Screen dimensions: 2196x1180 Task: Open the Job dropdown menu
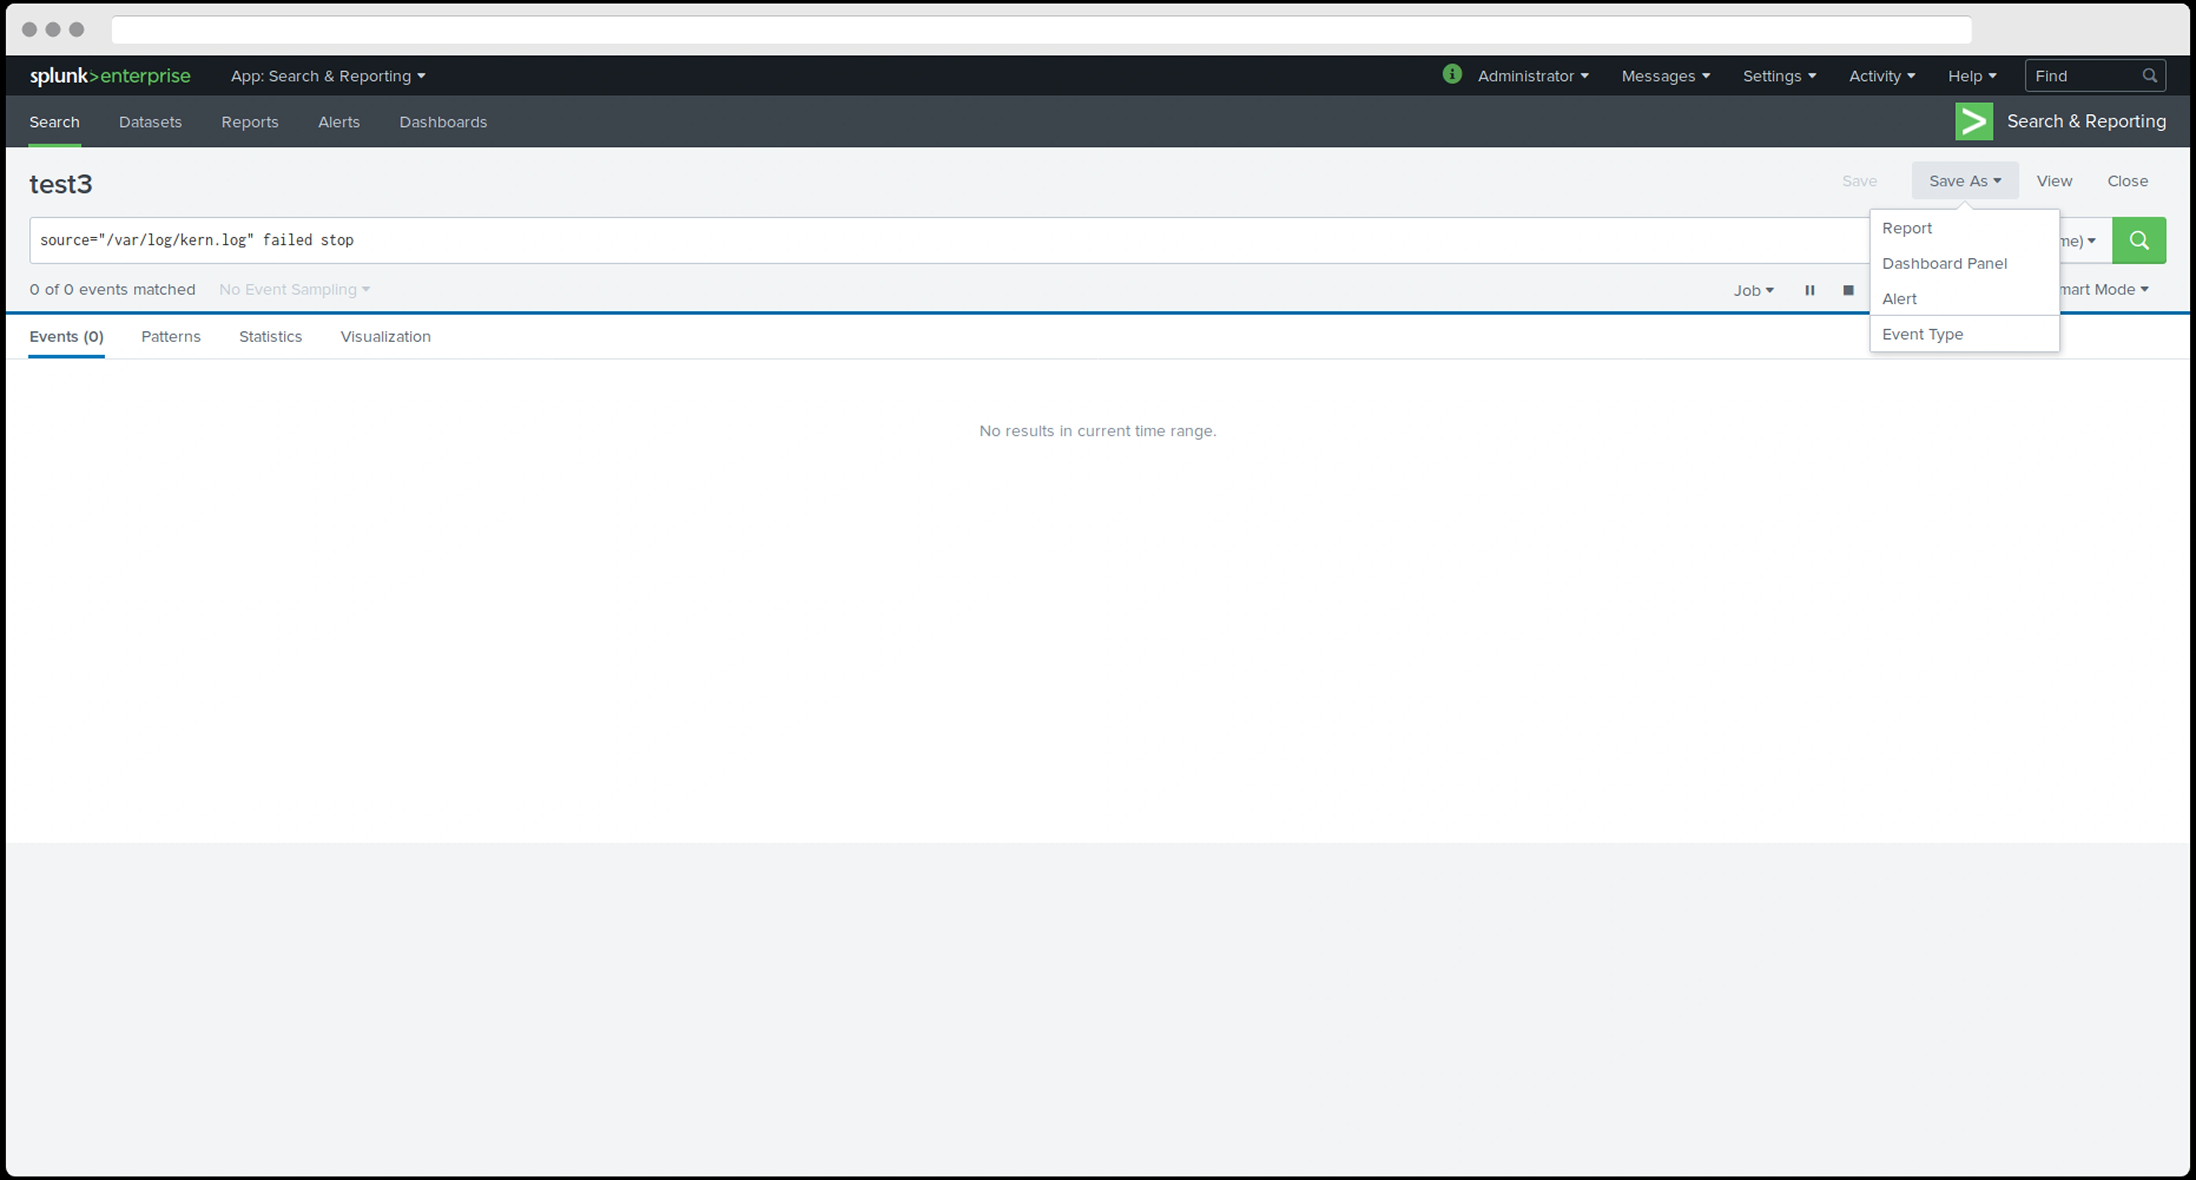[1753, 291]
